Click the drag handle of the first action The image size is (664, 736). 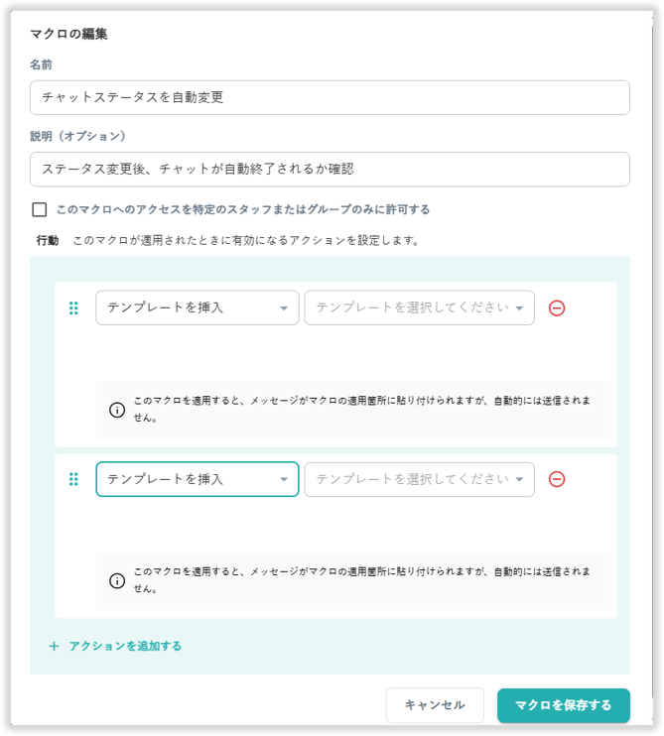73,307
